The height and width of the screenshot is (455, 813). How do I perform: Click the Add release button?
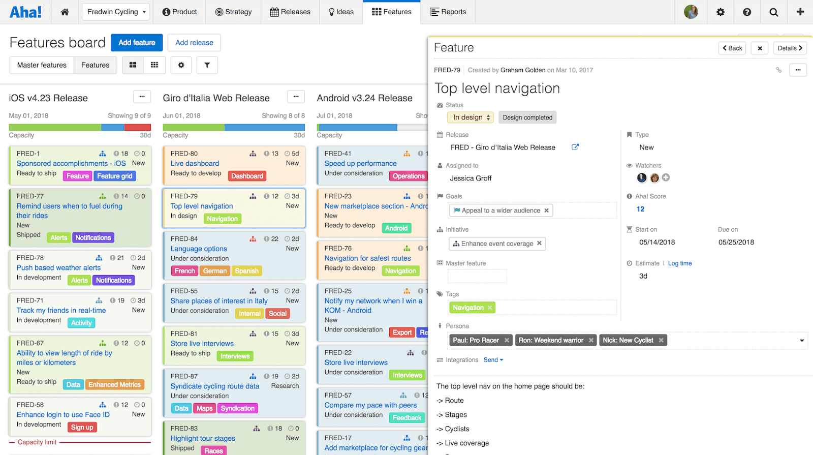(x=194, y=43)
